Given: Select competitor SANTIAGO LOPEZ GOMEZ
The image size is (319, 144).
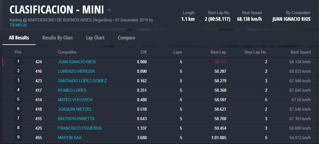Looking at the screenshot, I should tap(82, 81).
